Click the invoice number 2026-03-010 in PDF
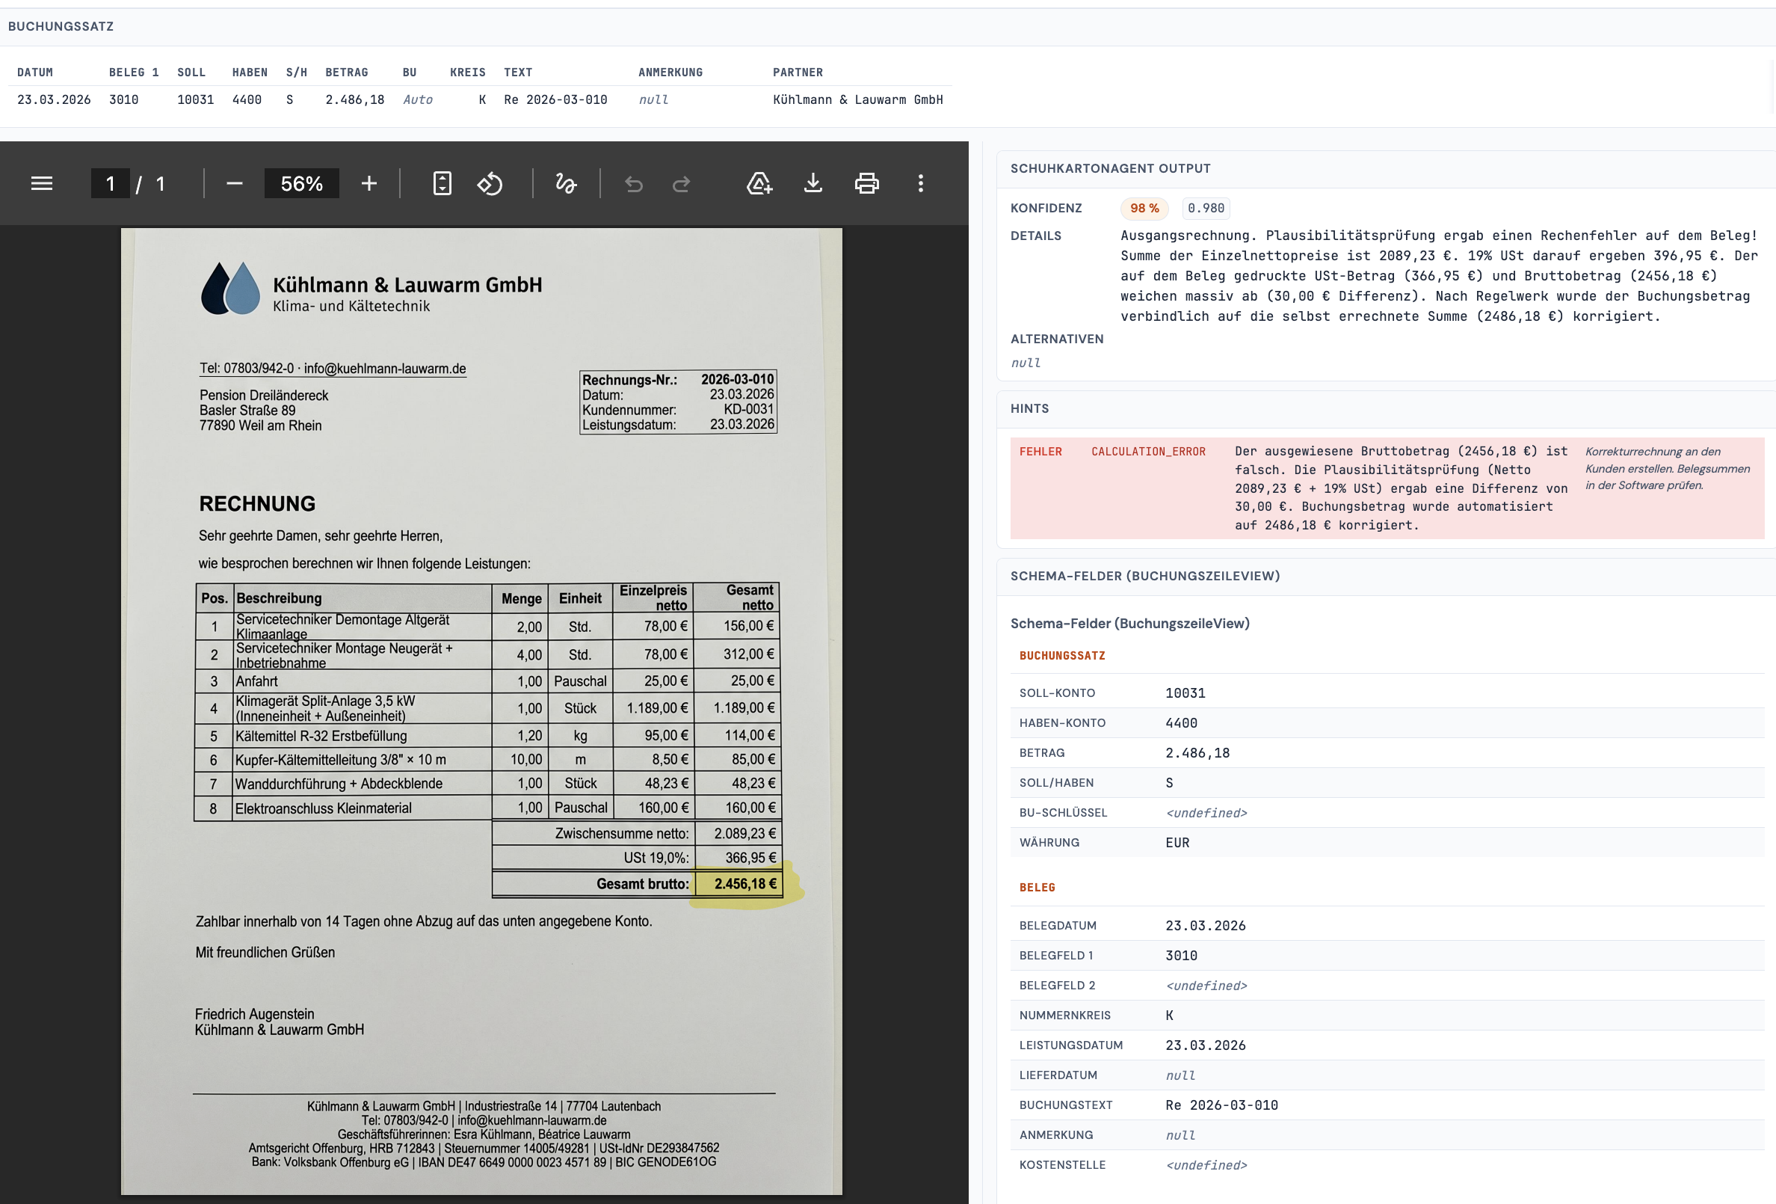1776x1204 pixels. (738, 379)
